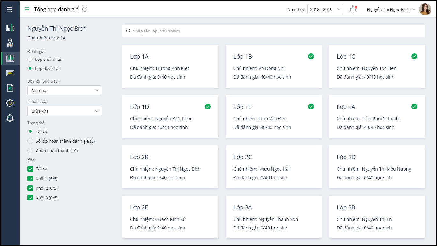Click the class name search field
Screen dimensions: 437x246
[274, 31]
